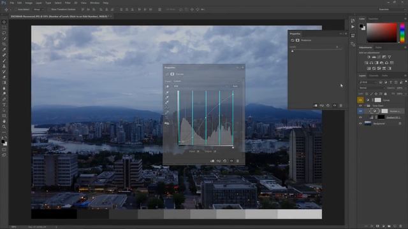The width and height of the screenshot is (408, 229).
Task: Click the Curves Output value field
Action: (214, 151)
